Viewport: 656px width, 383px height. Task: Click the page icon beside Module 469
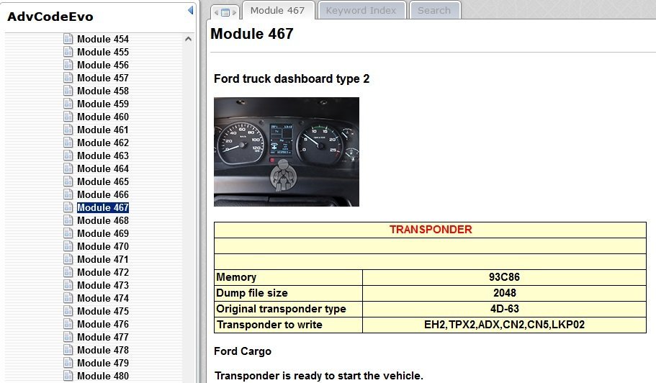click(x=68, y=233)
